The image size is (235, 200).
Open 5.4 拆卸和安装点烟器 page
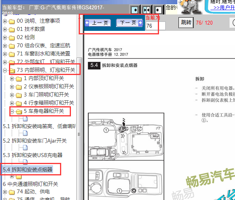point(28,170)
